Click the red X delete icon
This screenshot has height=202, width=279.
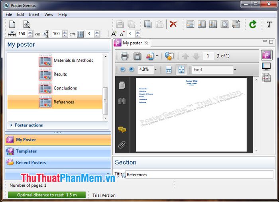[x=173, y=24]
